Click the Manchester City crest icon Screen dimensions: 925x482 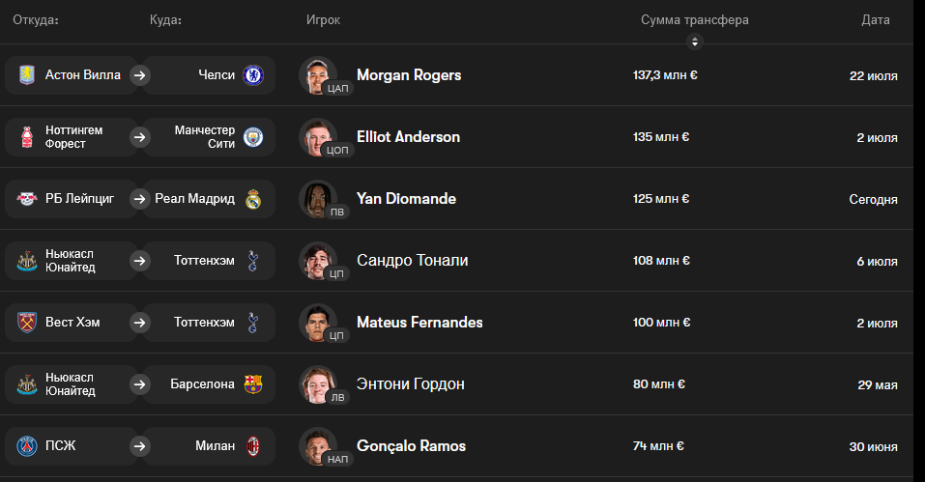pyautogui.click(x=253, y=137)
